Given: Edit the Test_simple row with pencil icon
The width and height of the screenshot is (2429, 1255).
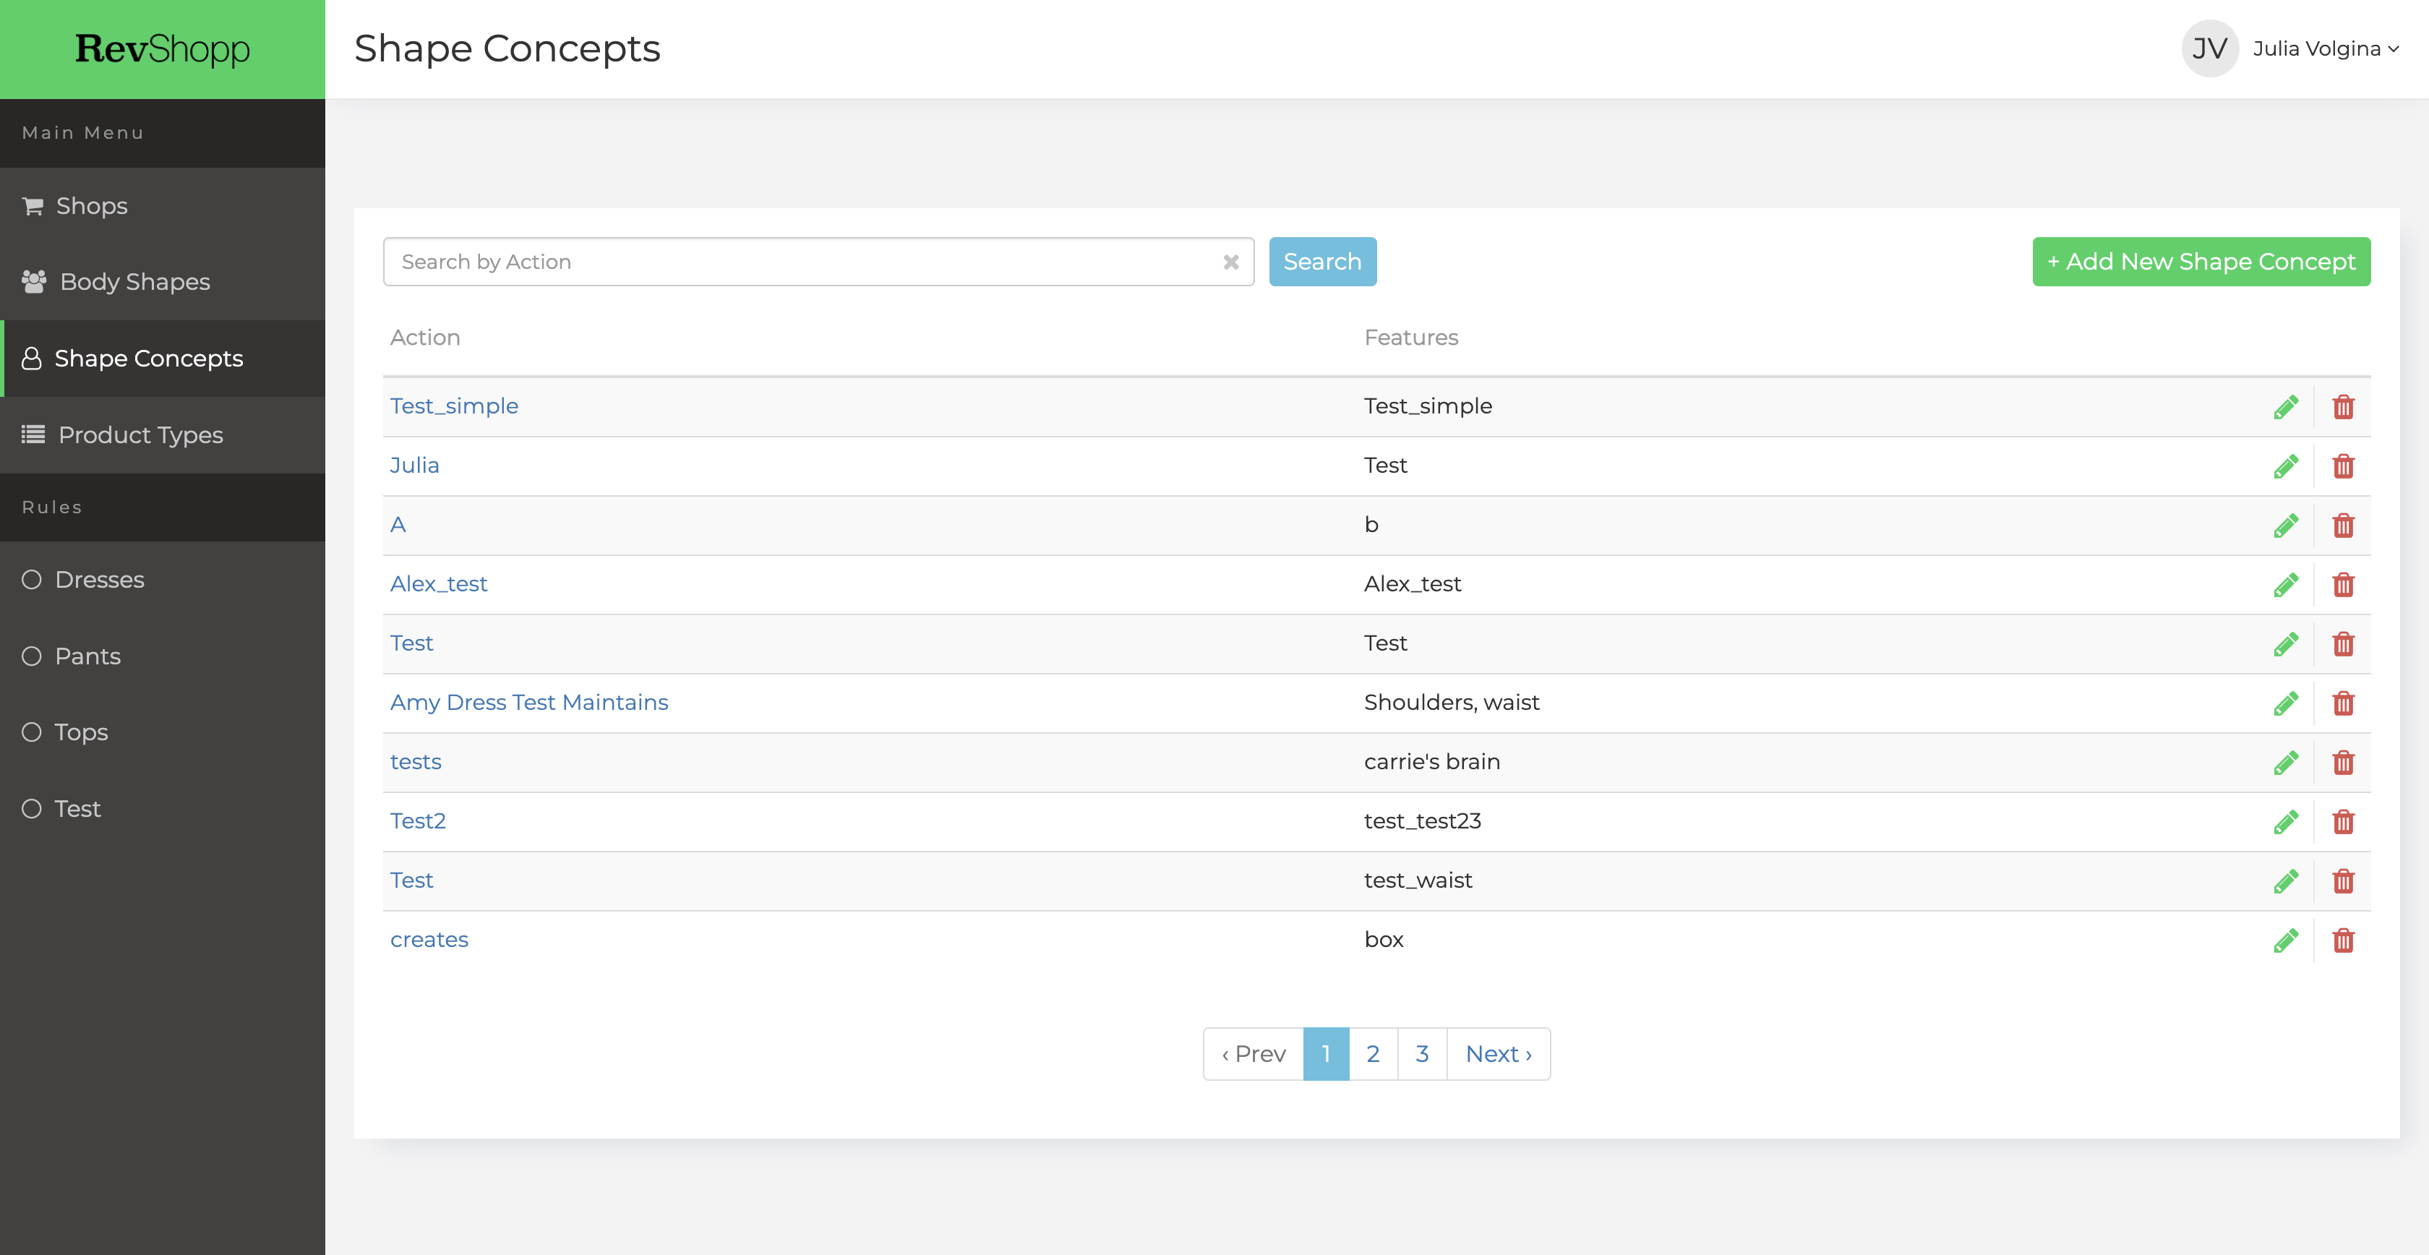Looking at the screenshot, I should pos(2286,407).
